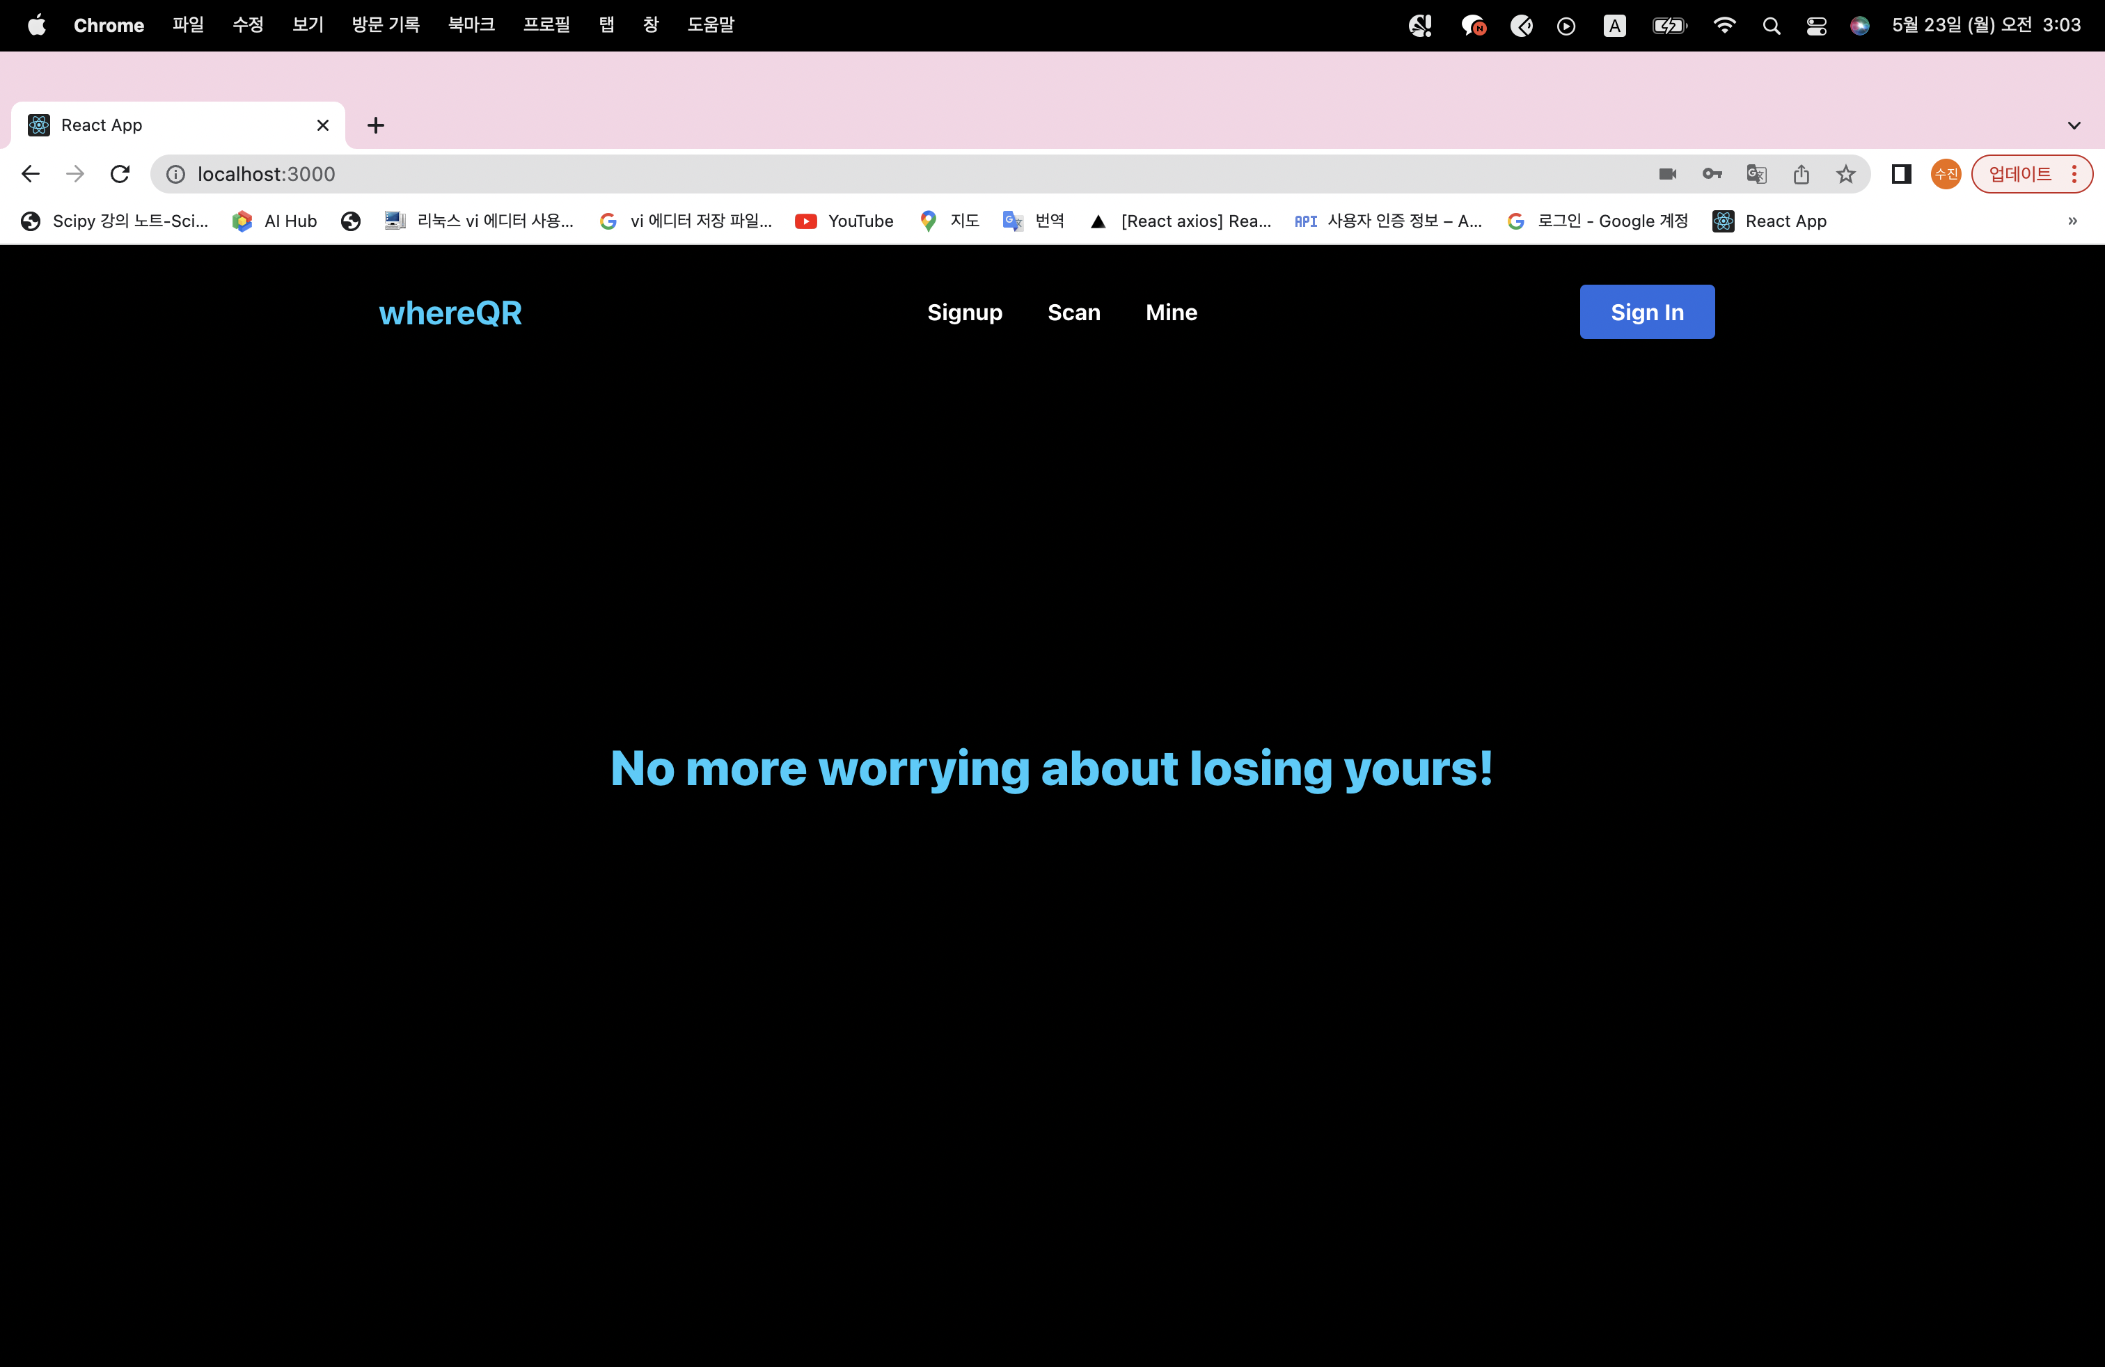Bookmark this page with star icon
The width and height of the screenshot is (2105, 1367).
click(x=1845, y=174)
